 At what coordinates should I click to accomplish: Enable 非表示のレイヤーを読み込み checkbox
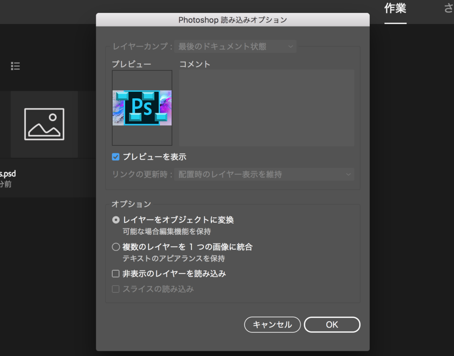pyautogui.click(x=116, y=274)
